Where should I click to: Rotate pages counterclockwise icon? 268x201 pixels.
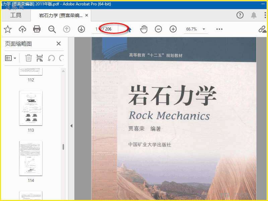click(x=51, y=58)
